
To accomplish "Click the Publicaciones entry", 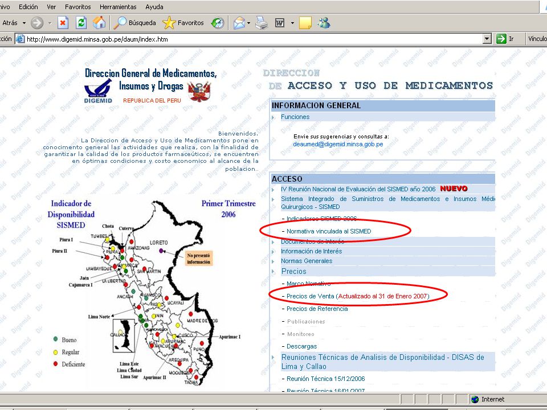I will pos(306,321).
